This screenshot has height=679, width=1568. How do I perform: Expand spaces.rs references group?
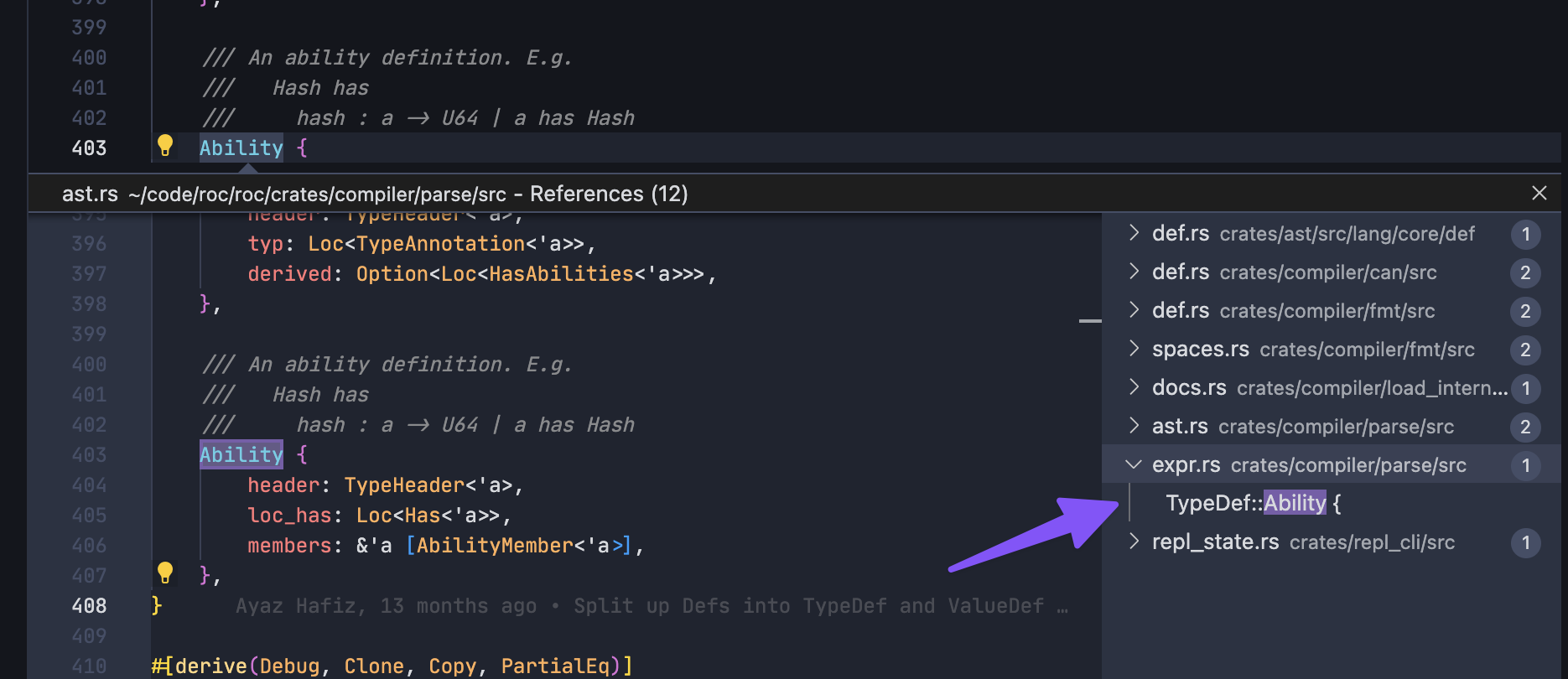pyautogui.click(x=1134, y=349)
